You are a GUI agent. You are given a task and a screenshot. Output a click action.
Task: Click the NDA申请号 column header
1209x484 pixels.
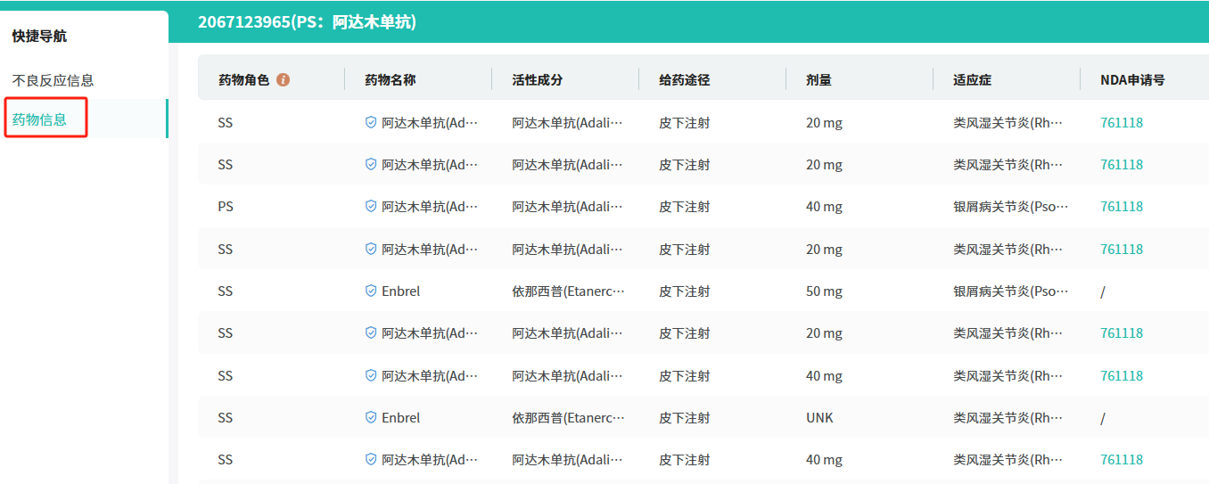click(1132, 79)
